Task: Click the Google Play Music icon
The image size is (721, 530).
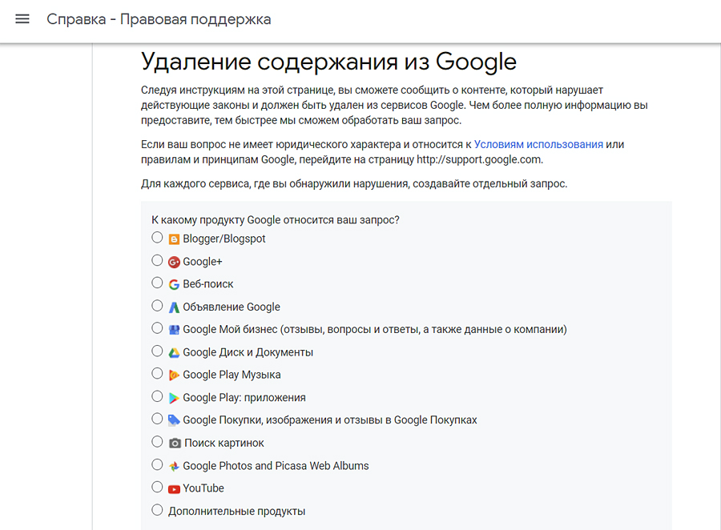Action: coord(174,375)
